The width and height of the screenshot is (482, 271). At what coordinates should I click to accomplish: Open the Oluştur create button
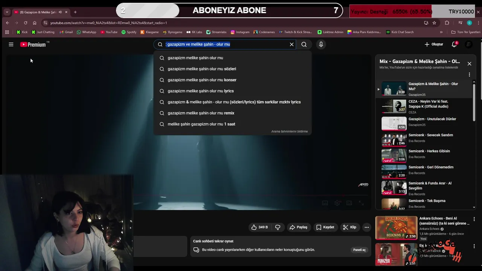pos(434,44)
